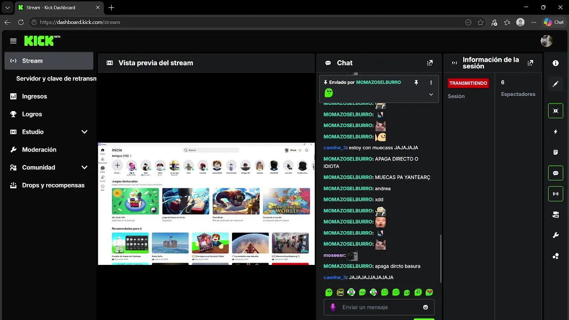This screenshot has height=320, width=569.
Task: Click the pencil edit icon in the right sidebar
Action: [x=556, y=84]
